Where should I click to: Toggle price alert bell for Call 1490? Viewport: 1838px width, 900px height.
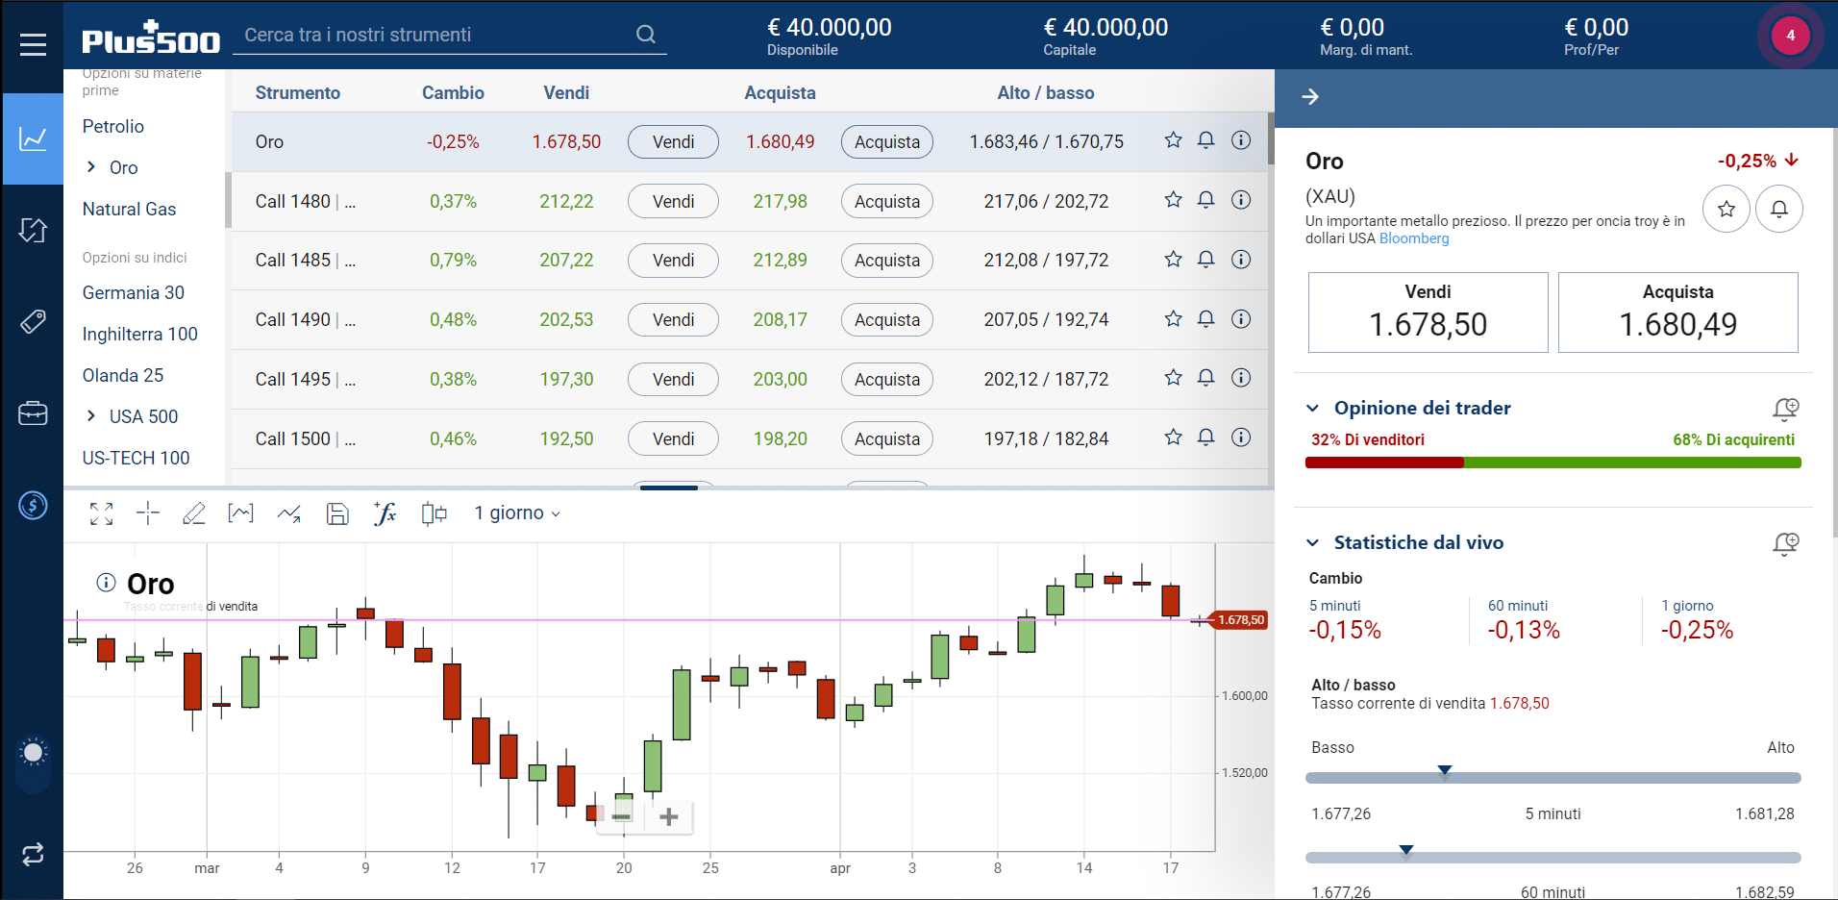pos(1205,318)
